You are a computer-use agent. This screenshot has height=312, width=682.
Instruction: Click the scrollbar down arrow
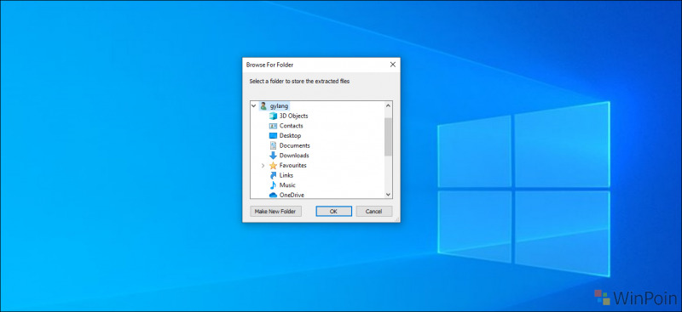pyautogui.click(x=389, y=195)
